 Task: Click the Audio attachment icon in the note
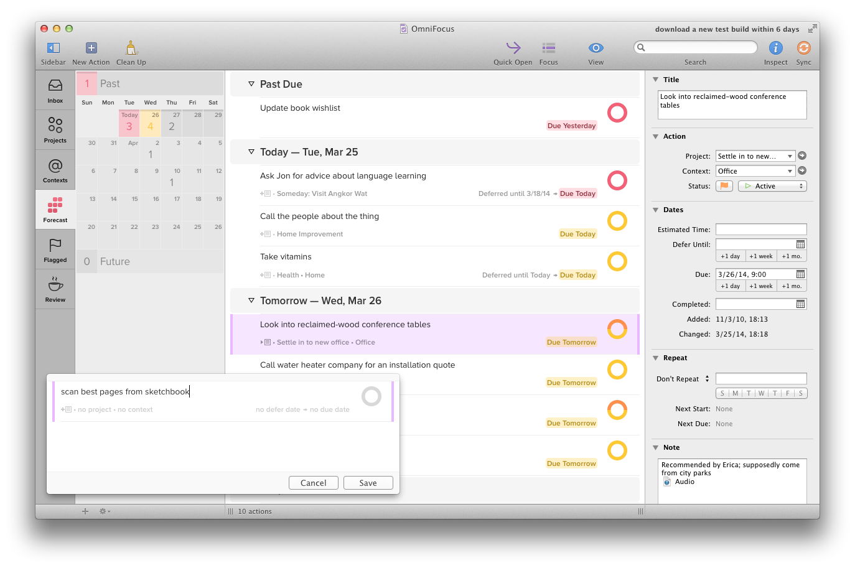click(667, 482)
